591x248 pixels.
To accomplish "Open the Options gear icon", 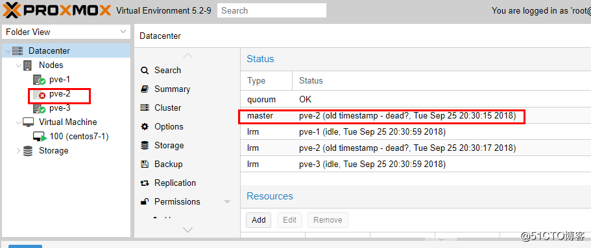I will (145, 127).
